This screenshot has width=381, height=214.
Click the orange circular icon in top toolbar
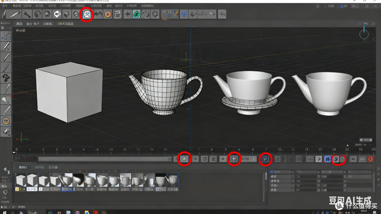(108, 14)
